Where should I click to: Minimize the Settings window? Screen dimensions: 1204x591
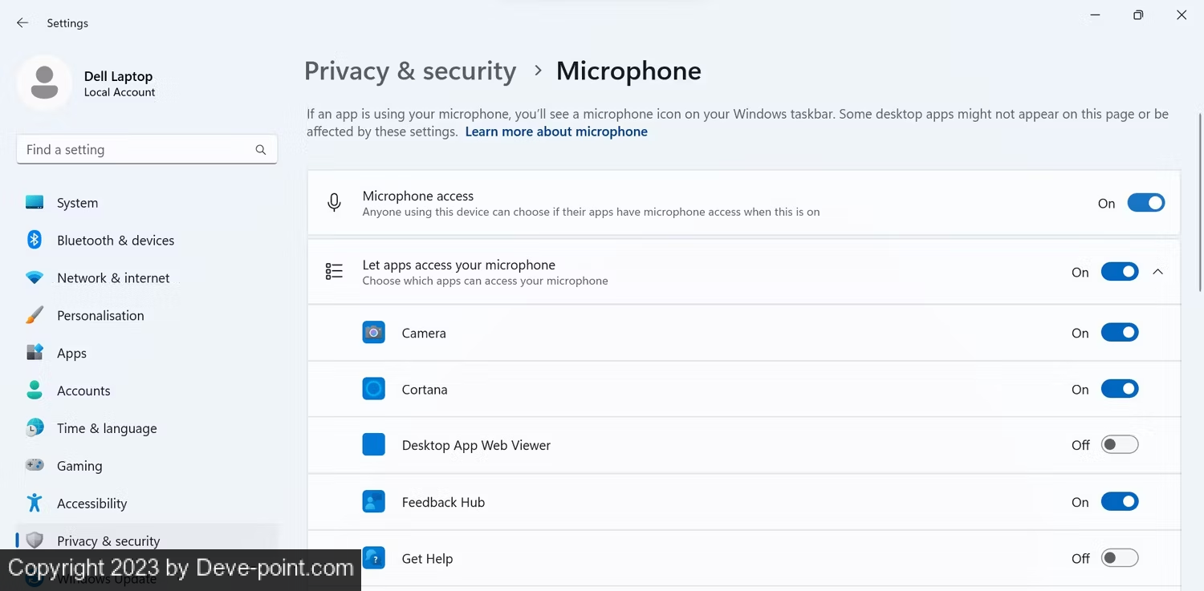pos(1095,15)
